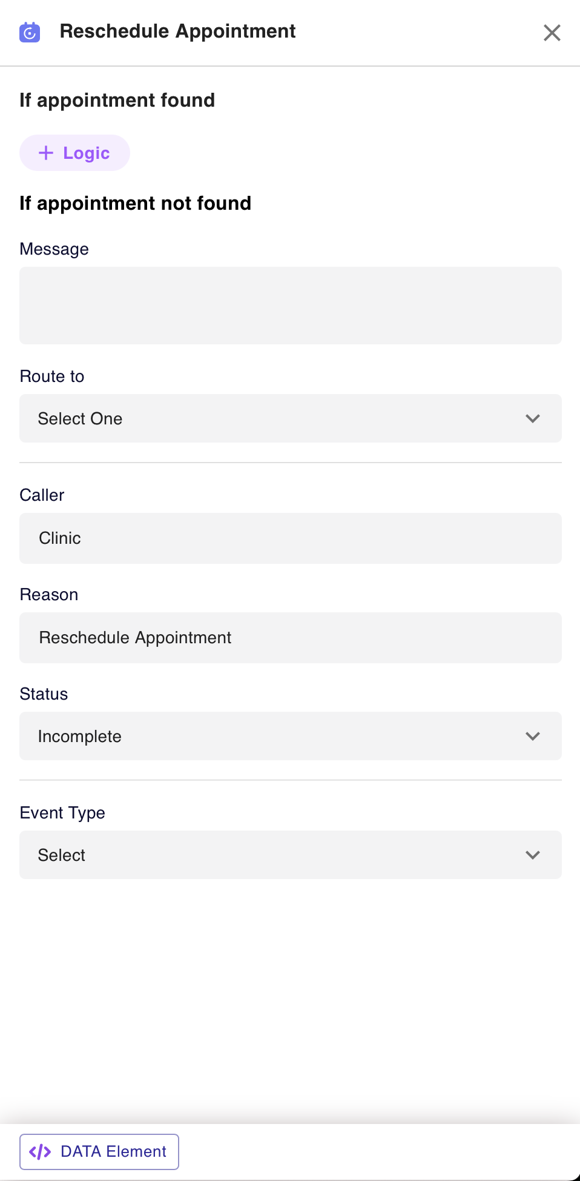This screenshot has width=580, height=1181.
Task: Add Logic for appointment found
Action: click(74, 153)
